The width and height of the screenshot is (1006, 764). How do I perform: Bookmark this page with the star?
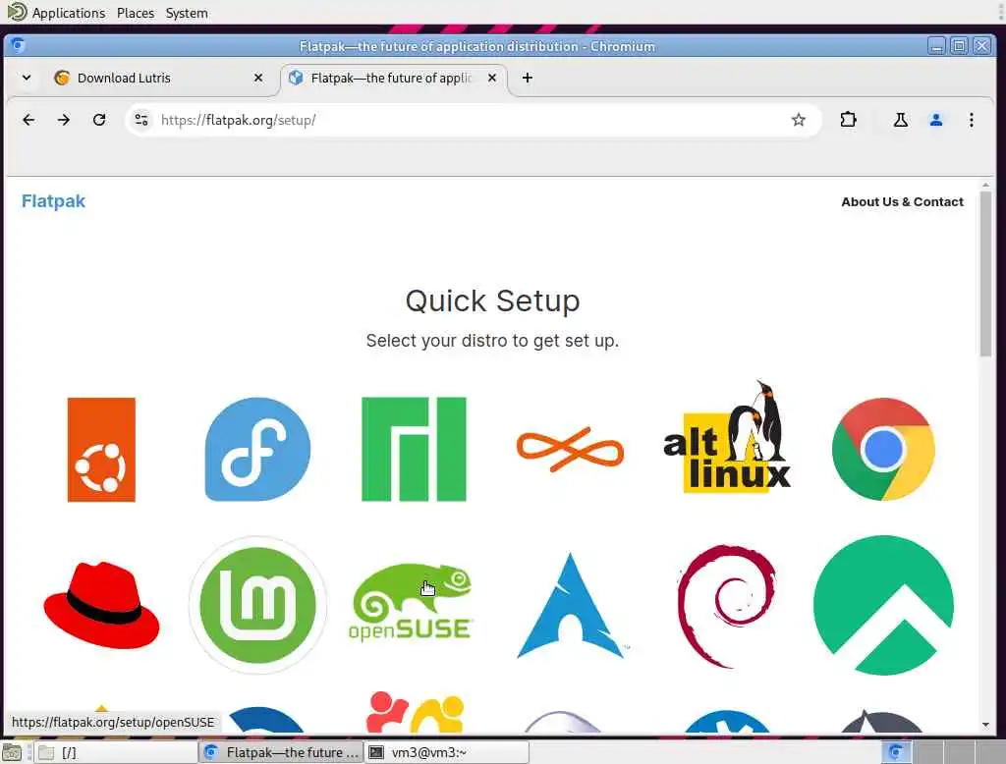(798, 120)
